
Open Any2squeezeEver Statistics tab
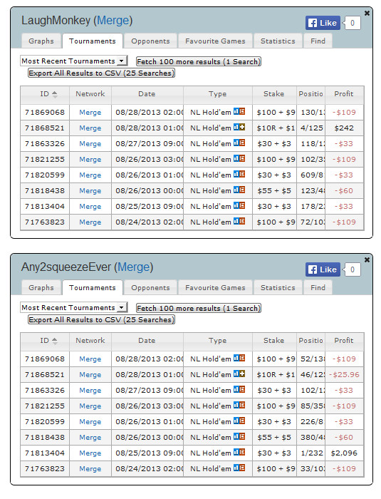click(278, 288)
